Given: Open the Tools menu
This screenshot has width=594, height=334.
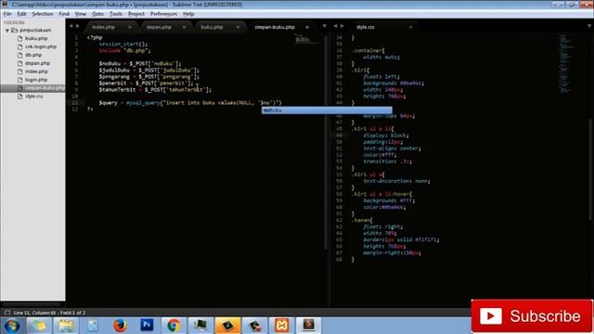Looking at the screenshot, I should click(116, 14).
